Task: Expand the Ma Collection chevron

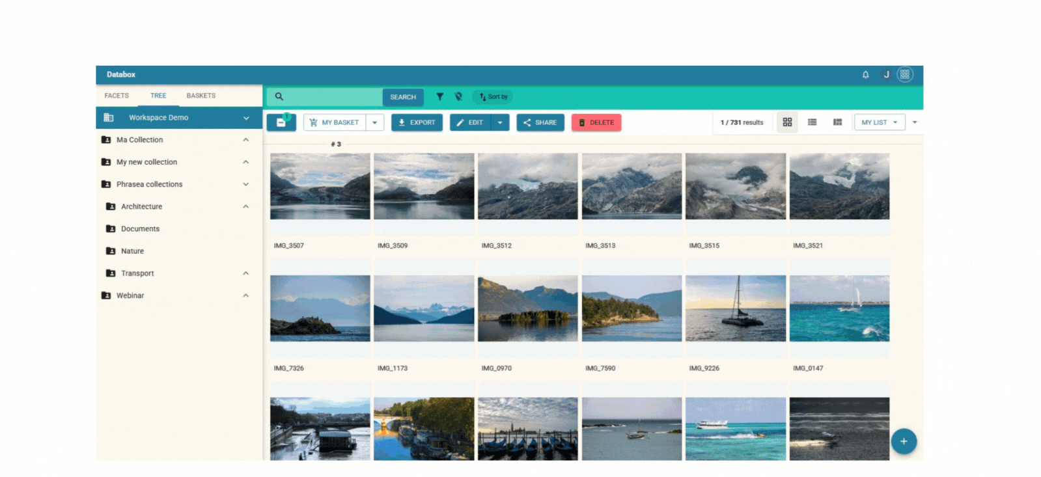Action: click(x=246, y=140)
